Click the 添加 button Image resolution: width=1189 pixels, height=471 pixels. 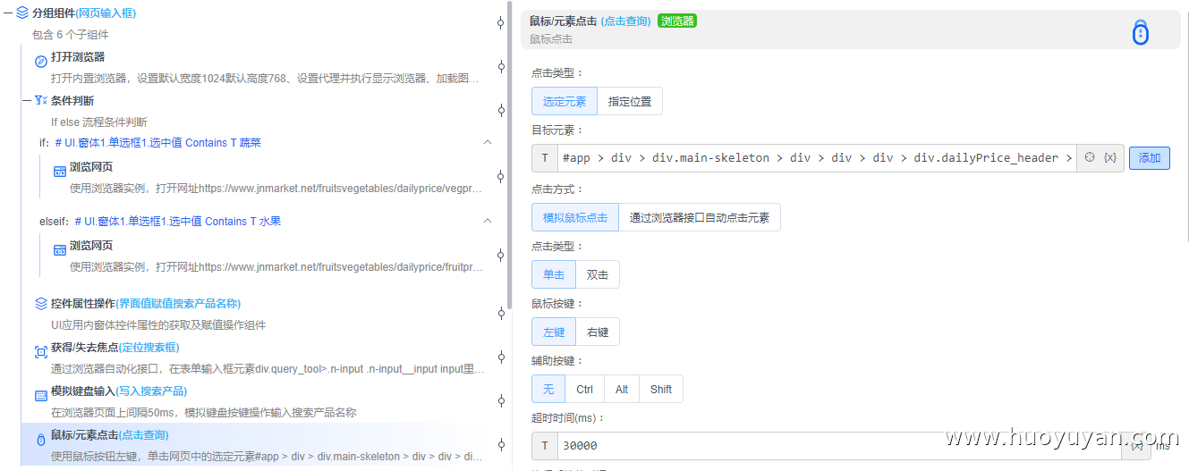[1150, 158]
